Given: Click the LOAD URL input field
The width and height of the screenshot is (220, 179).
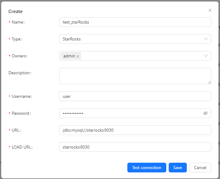Looking at the screenshot, I should (x=135, y=147).
